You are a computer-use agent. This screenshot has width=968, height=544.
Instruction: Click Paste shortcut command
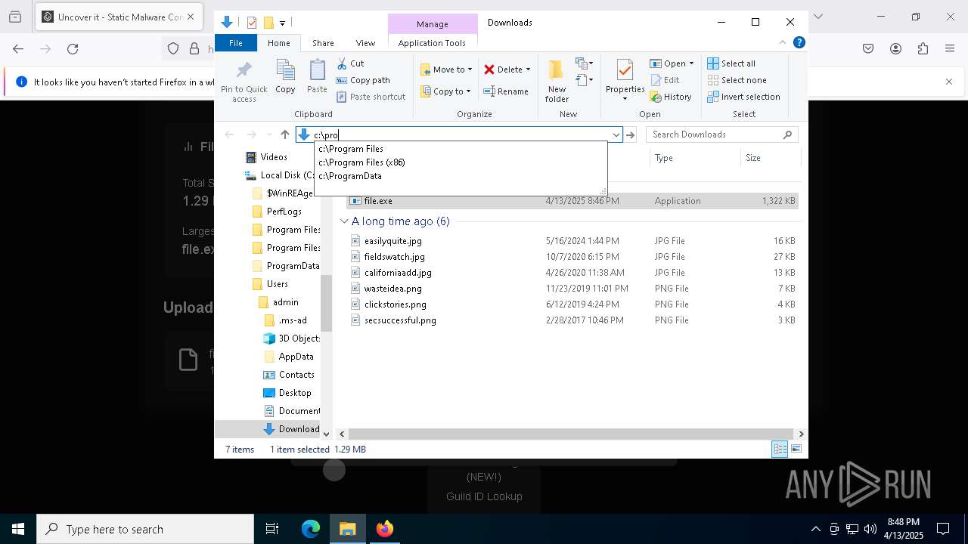tap(371, 97)
